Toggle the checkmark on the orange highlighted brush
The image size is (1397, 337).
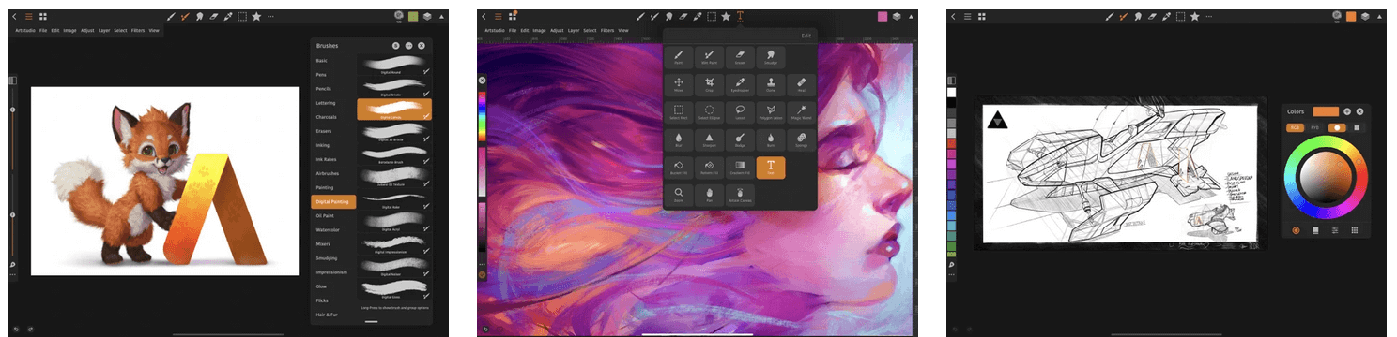click(x=427, y=115)
